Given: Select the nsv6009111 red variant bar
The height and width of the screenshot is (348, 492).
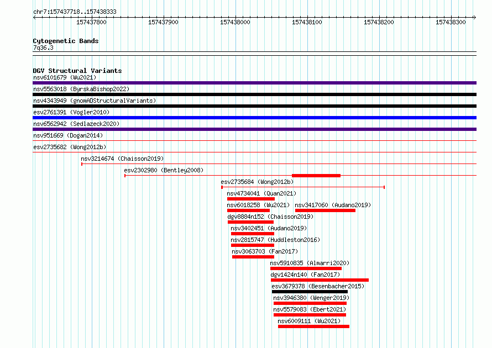Looking at the screenshot, I should click(x=314, y=326).
